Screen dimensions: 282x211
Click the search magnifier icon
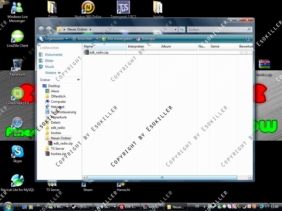click(249, 29)
